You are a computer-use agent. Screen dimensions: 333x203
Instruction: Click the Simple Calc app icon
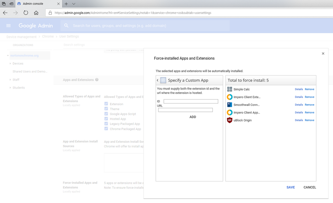pyautogui.click(x=229, y=89)
